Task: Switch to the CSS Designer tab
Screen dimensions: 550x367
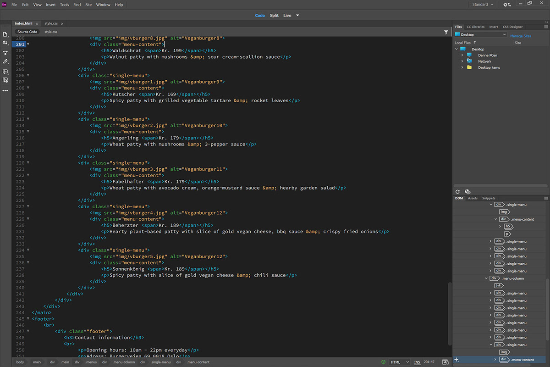Action: click(x=512, y=27)
